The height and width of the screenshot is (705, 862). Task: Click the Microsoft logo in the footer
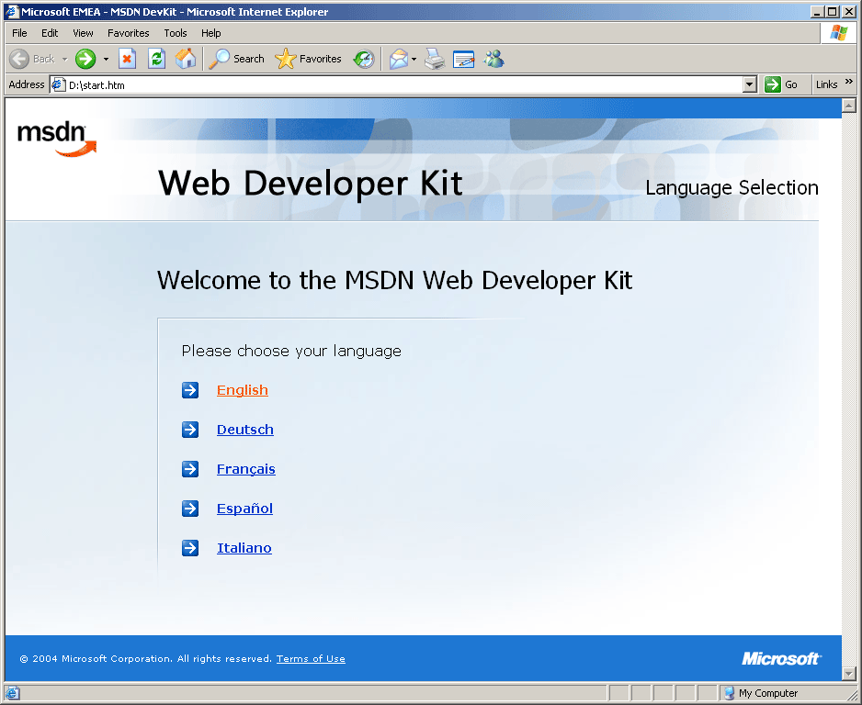pos(781,658)
